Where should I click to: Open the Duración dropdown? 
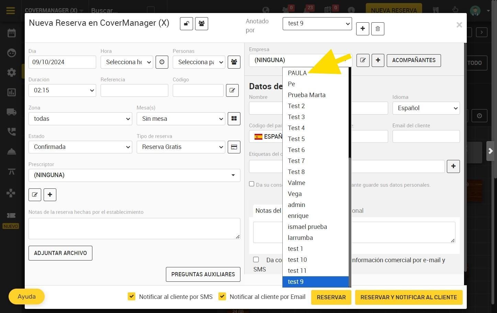[x=62, y=91]
